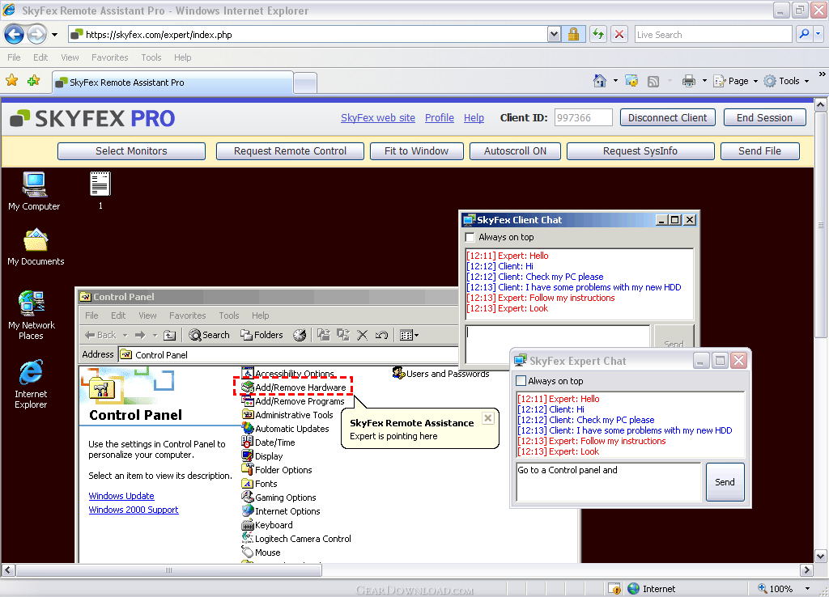
Task: Click the Up folder icon in Control Panel toolbar
Action: click(170, 335)
